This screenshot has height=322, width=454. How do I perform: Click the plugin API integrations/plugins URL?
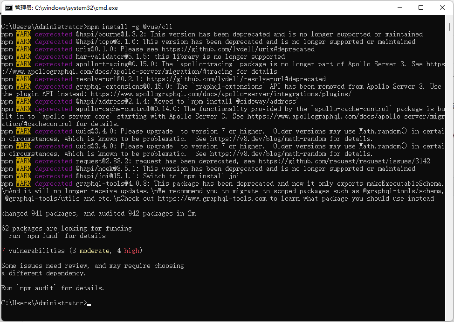click(221, 94)
